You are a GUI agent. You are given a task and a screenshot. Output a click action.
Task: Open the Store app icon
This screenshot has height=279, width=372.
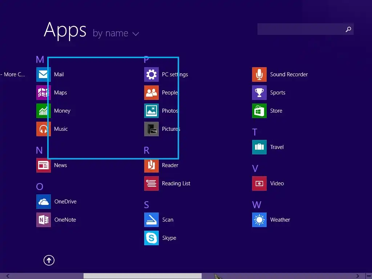tap(259, 111)
